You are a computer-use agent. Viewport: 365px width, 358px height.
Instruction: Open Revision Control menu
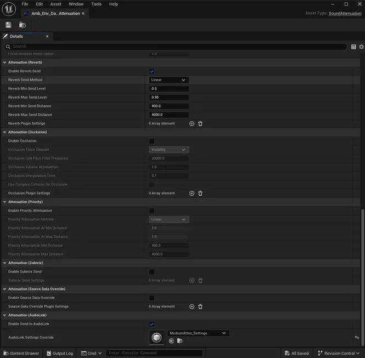(339, 354)
